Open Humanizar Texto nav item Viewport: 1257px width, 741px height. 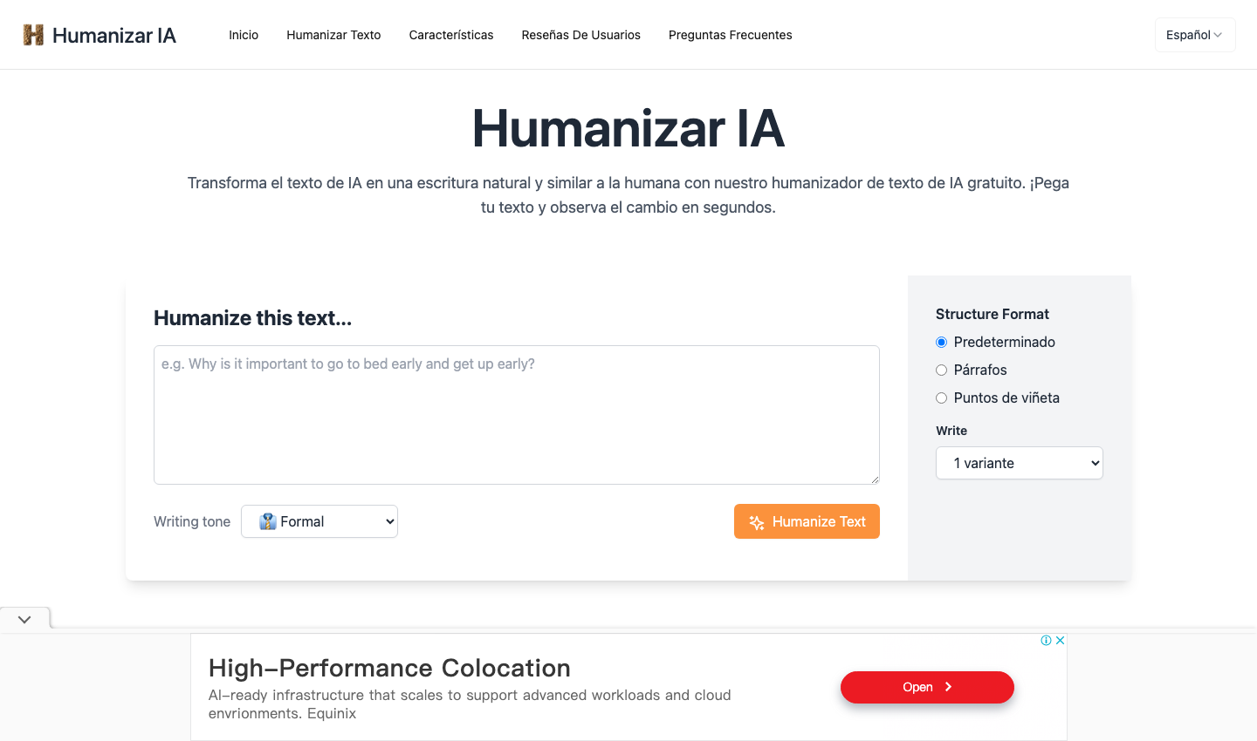coord(333,35)
